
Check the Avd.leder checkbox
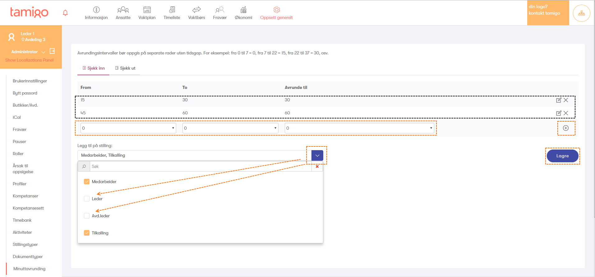click(87, 216)
